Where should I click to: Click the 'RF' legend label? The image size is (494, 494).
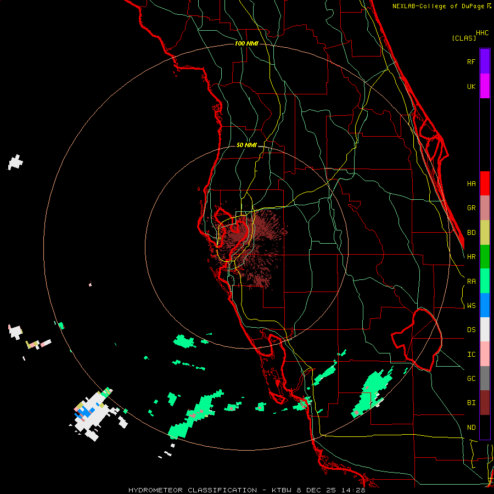pos(471,61)
